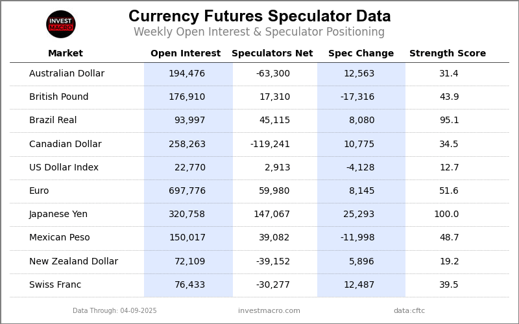Click the Mexican Peso market name

point(60,238)
